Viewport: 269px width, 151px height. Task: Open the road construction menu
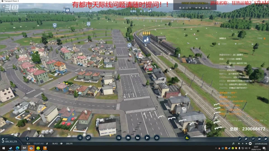click(x=119, y=138)
